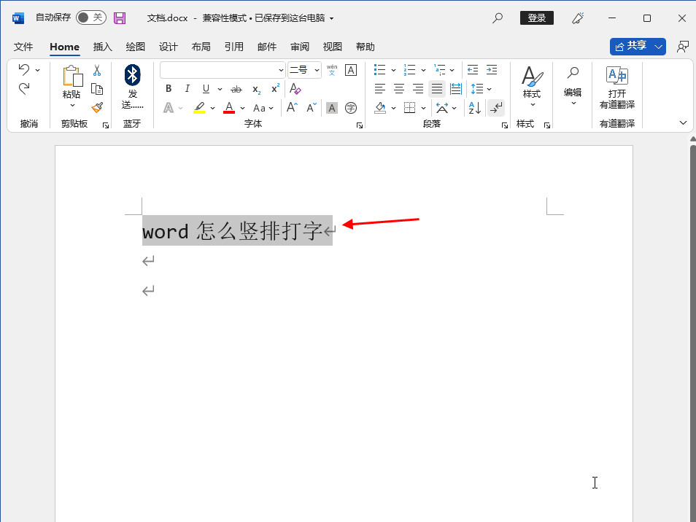The height and width of the screenshot is (522, 696).
Task: Click the 共享 share button
Action: pyautogui.click(x=631, y=47)
